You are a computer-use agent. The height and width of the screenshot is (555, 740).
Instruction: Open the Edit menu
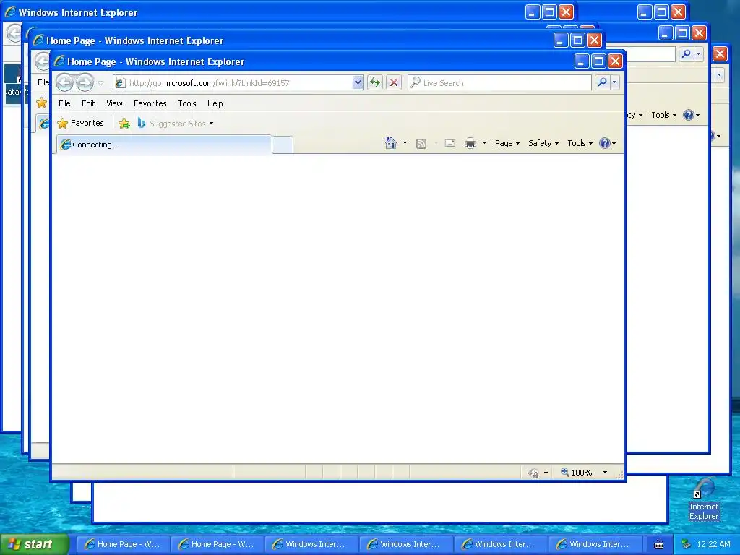click(x=88, y=103)
